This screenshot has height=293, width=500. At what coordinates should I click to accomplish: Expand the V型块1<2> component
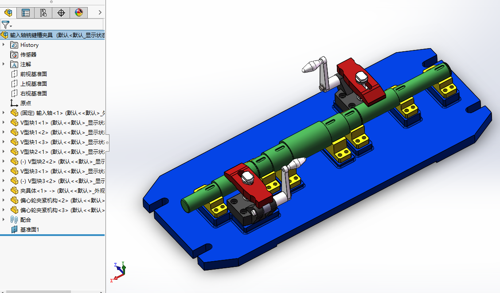[4, 132]
